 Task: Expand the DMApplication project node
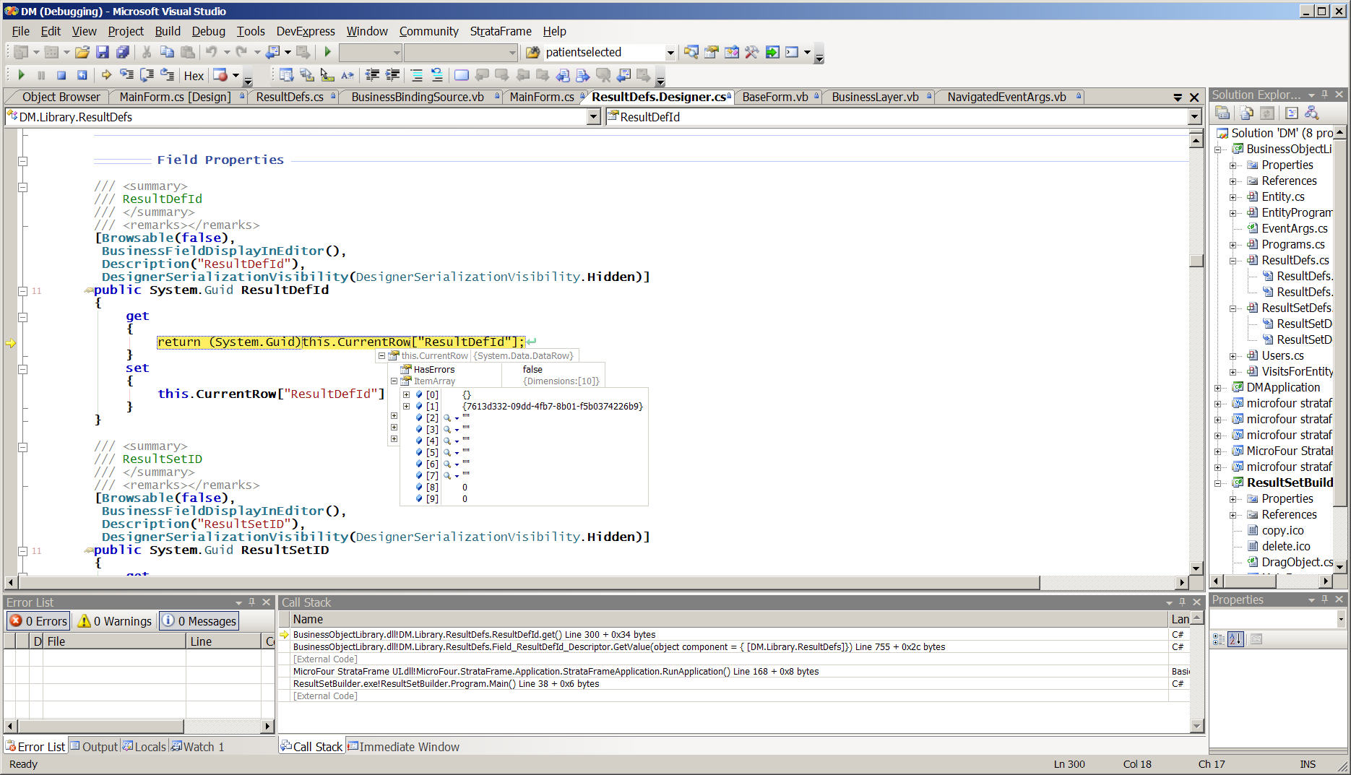click(1218, 388)
